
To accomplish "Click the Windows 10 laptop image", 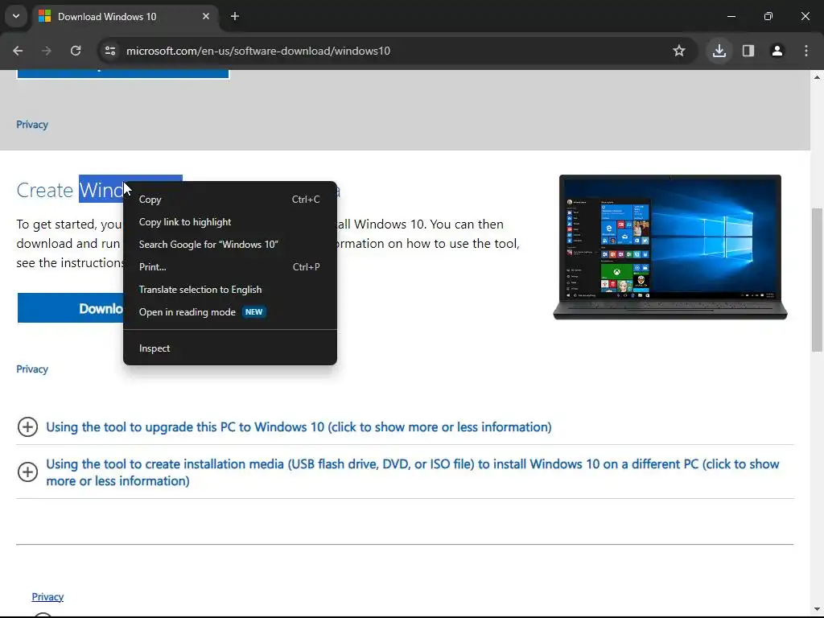I will click(670, 247).
